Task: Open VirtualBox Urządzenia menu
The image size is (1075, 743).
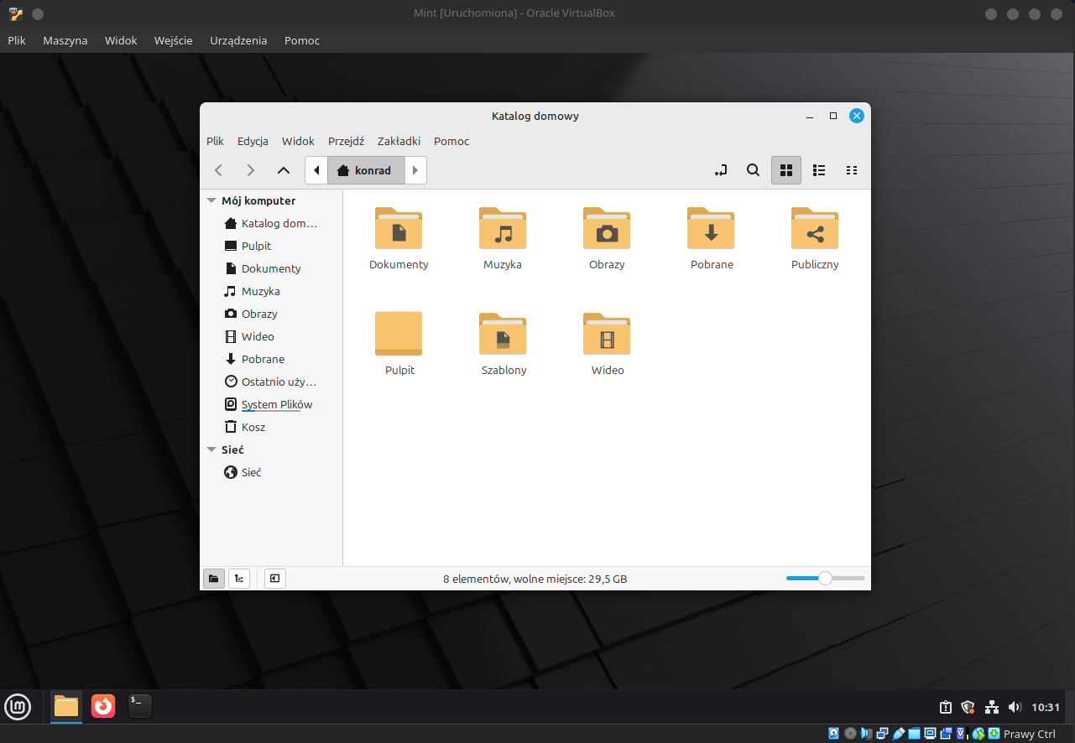Action: [238, 40]
